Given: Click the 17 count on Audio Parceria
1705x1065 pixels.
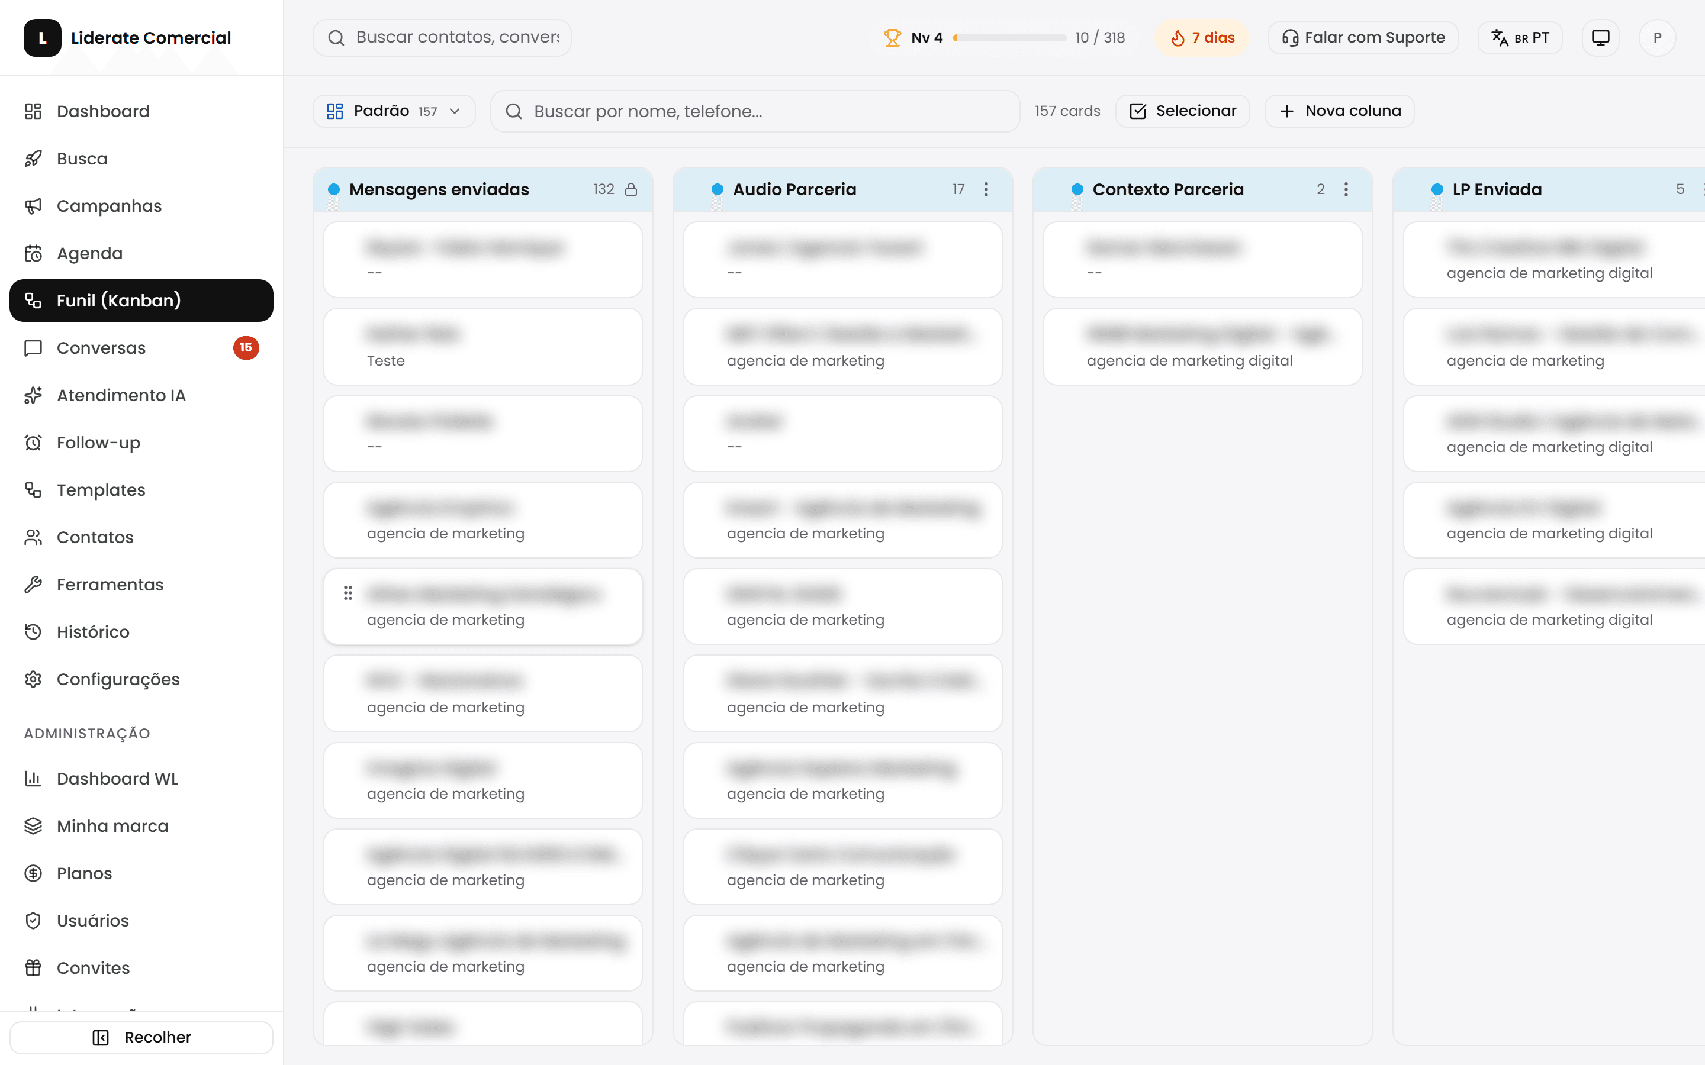Looking at the screenshot, I should [958, 189].
